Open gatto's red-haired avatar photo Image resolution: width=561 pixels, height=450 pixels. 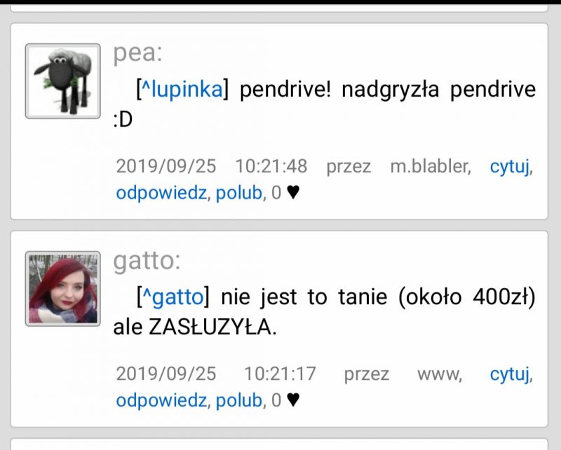pos(63,289)
